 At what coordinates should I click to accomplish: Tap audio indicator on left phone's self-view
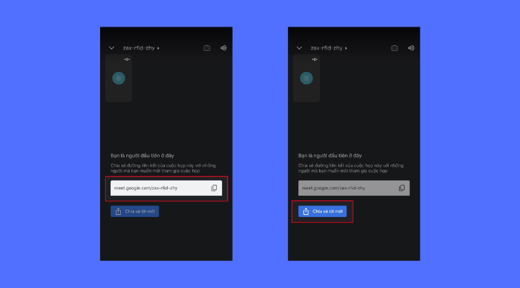(x=127, y=60)
